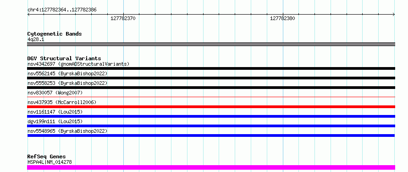Click the 4q28.1 band label
The width and height of the screenshot is (408, 172).
36,39
